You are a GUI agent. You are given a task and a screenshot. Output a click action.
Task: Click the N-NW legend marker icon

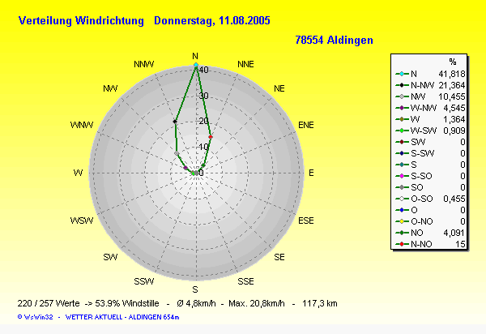(x=403, y=85)
